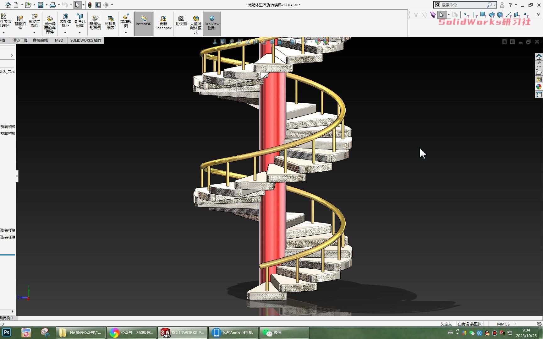
Task: Toggle the filter edges selection filter
Action: (475, 15)
